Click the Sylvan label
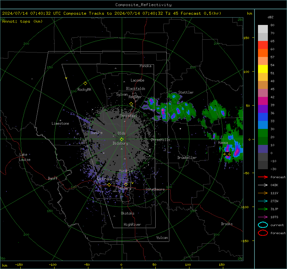Screen dimensions: 287x269 [122, 94]
